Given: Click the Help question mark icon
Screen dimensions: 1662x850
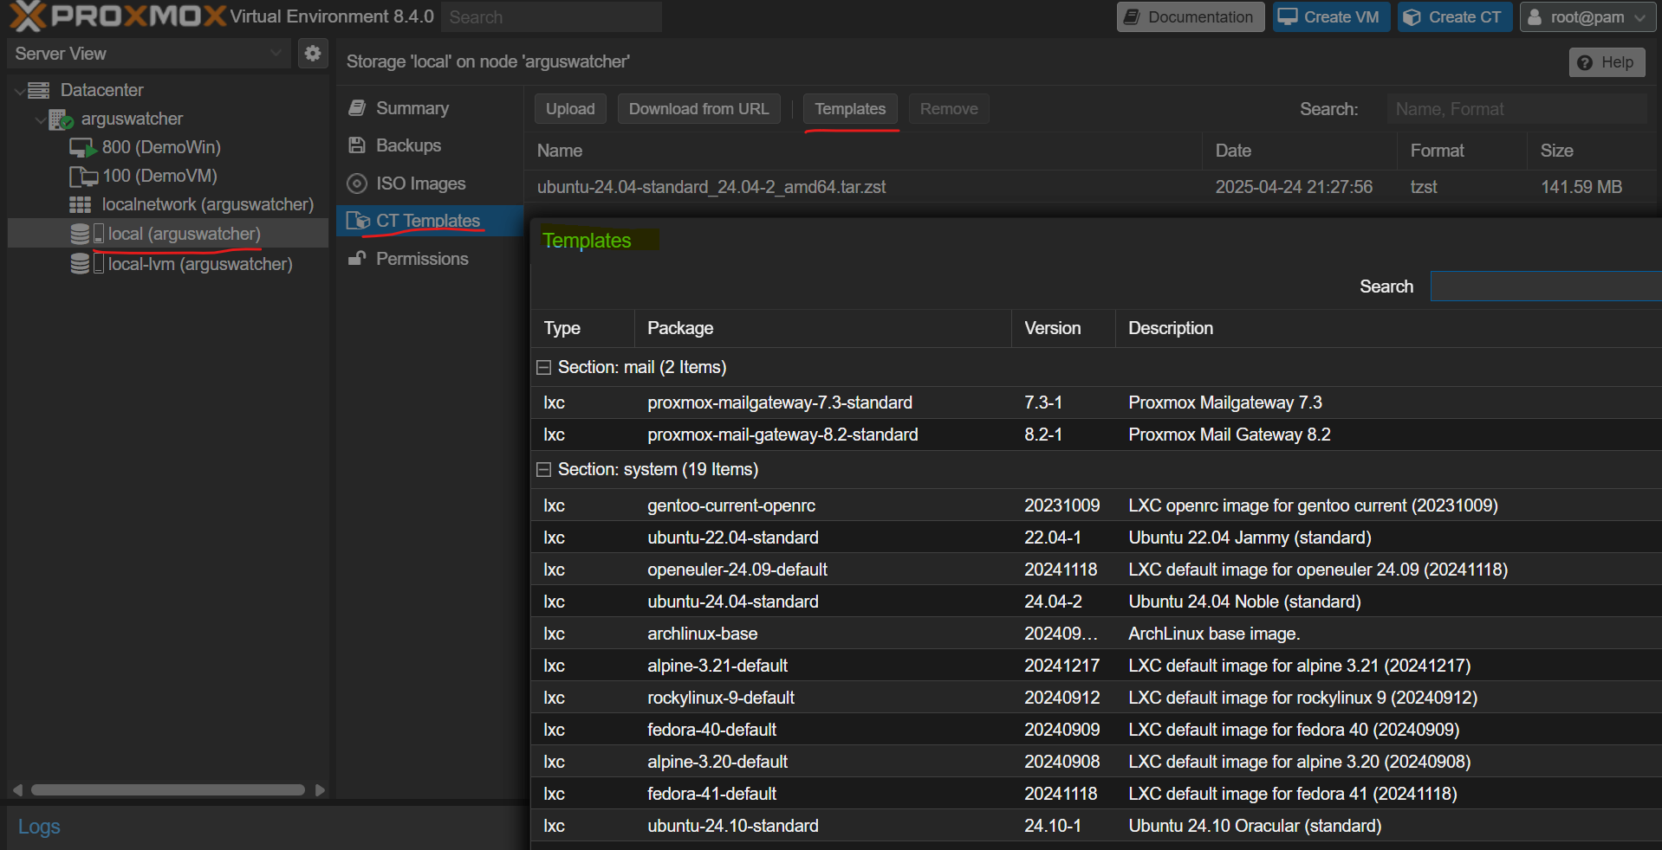Looking at the screenshot, I should pos(1585,62).
